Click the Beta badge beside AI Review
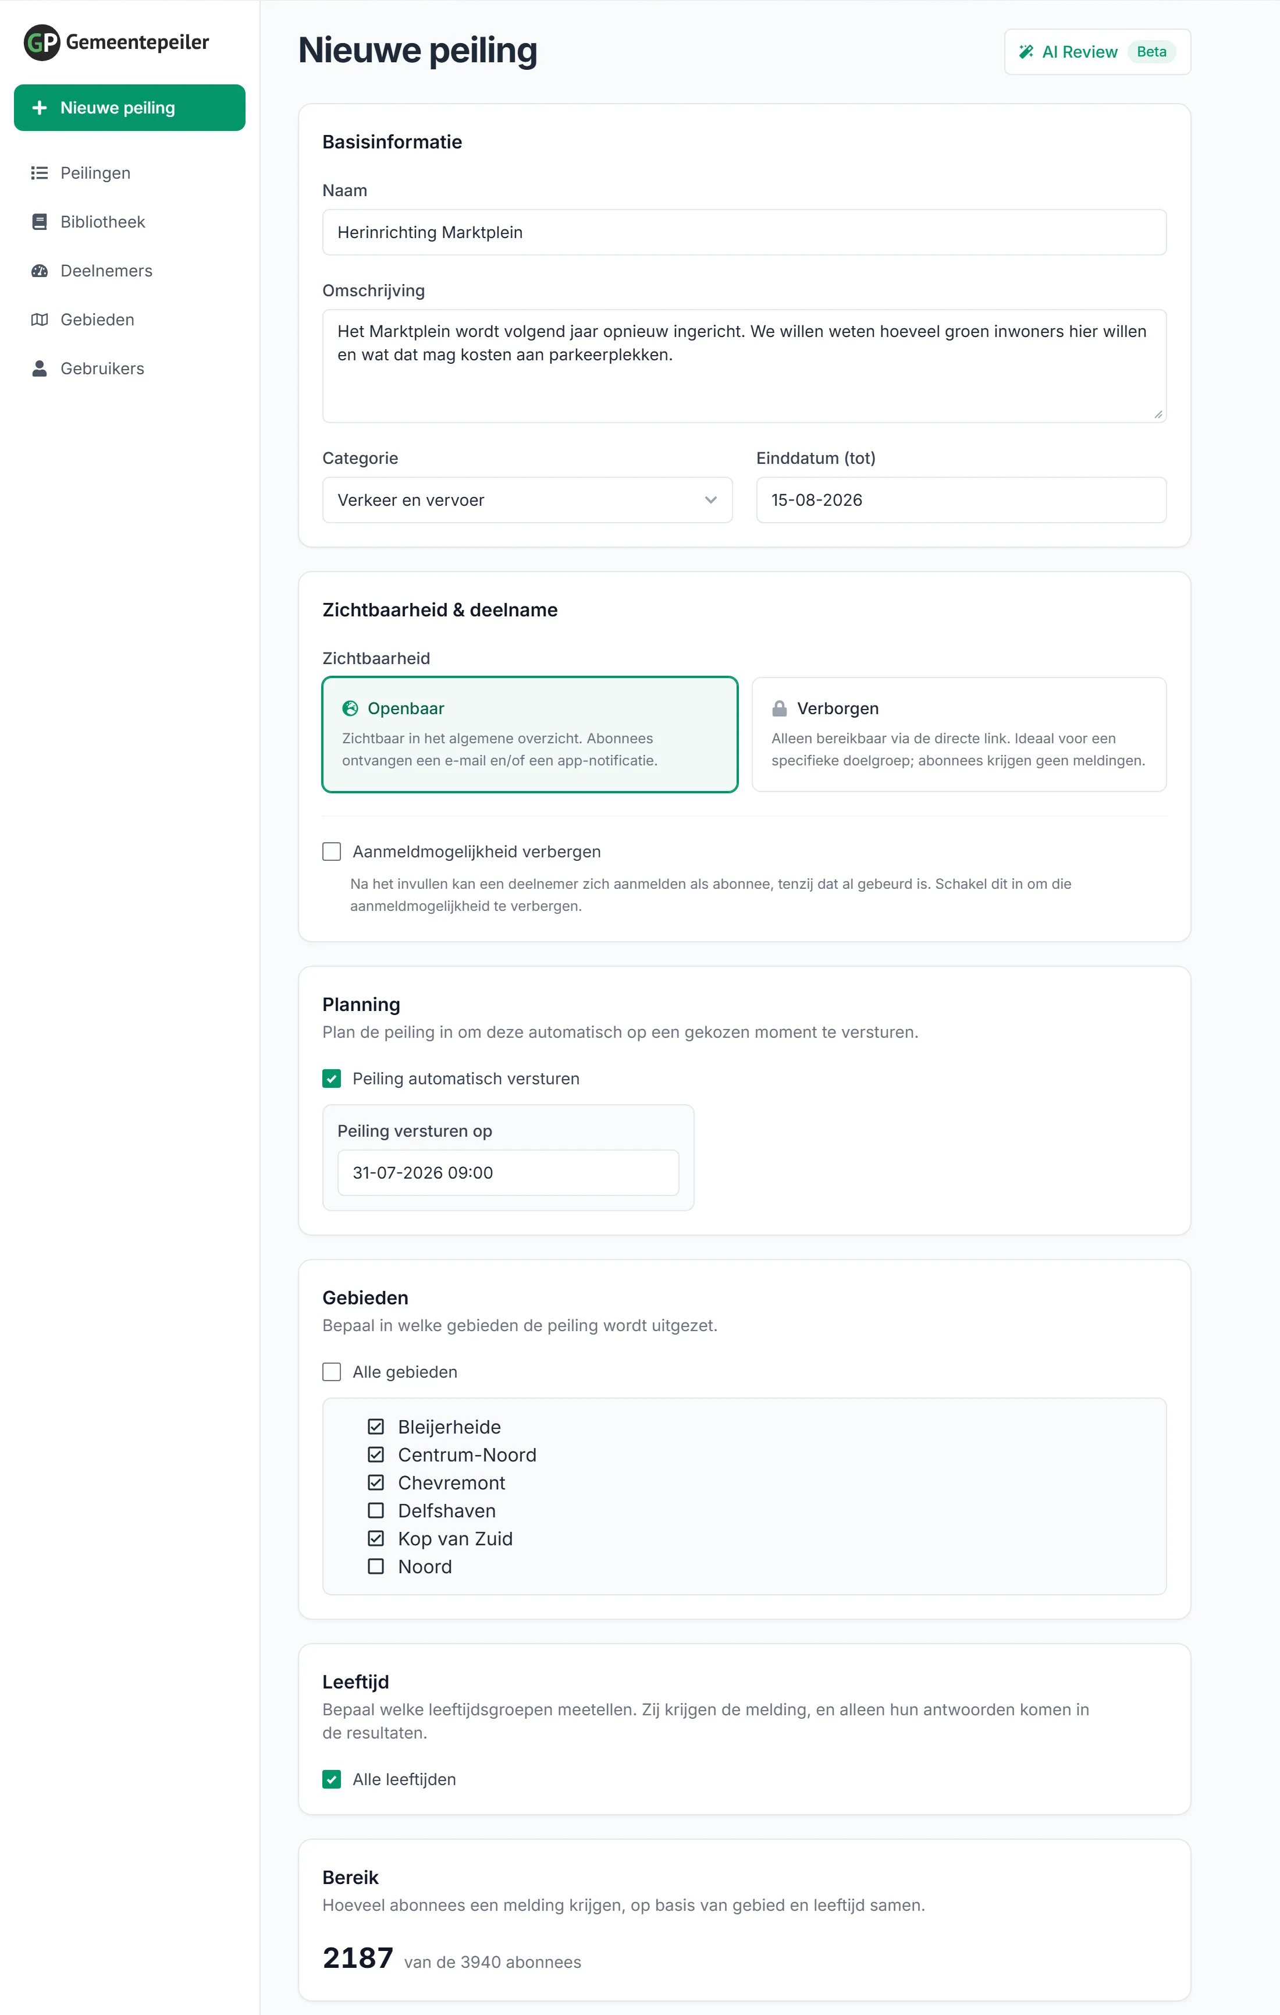The width and height of the screenshot is (1280, 2015). (x=1152, y=52)
